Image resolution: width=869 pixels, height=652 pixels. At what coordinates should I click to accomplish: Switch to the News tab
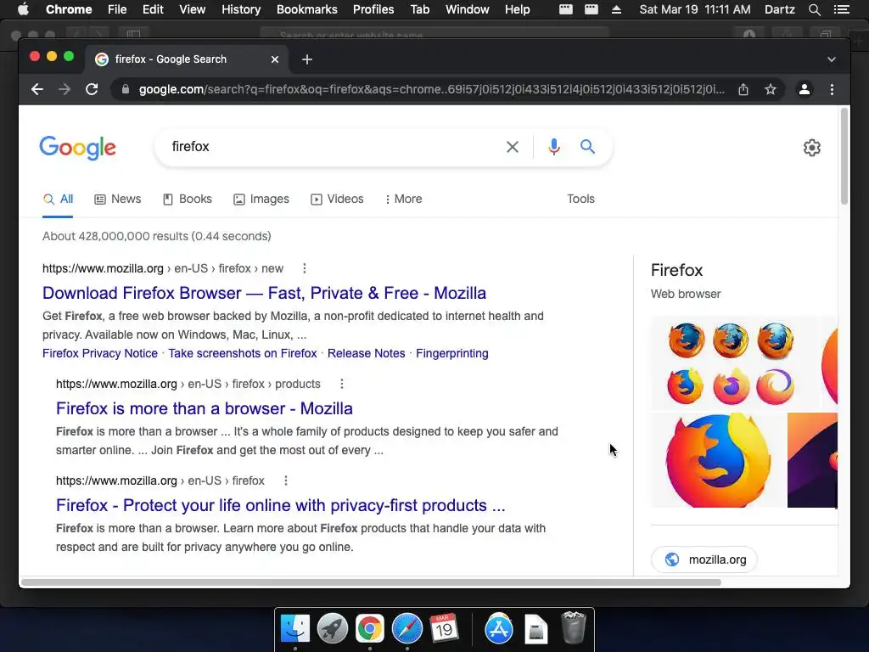(x=117, y=199)
